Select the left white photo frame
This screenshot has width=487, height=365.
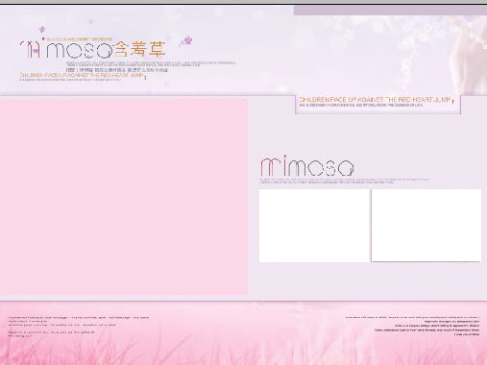(x=314, y=226)
